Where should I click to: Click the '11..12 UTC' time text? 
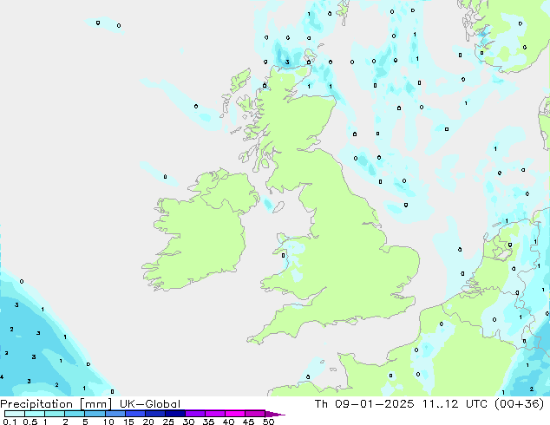point(455,404)
